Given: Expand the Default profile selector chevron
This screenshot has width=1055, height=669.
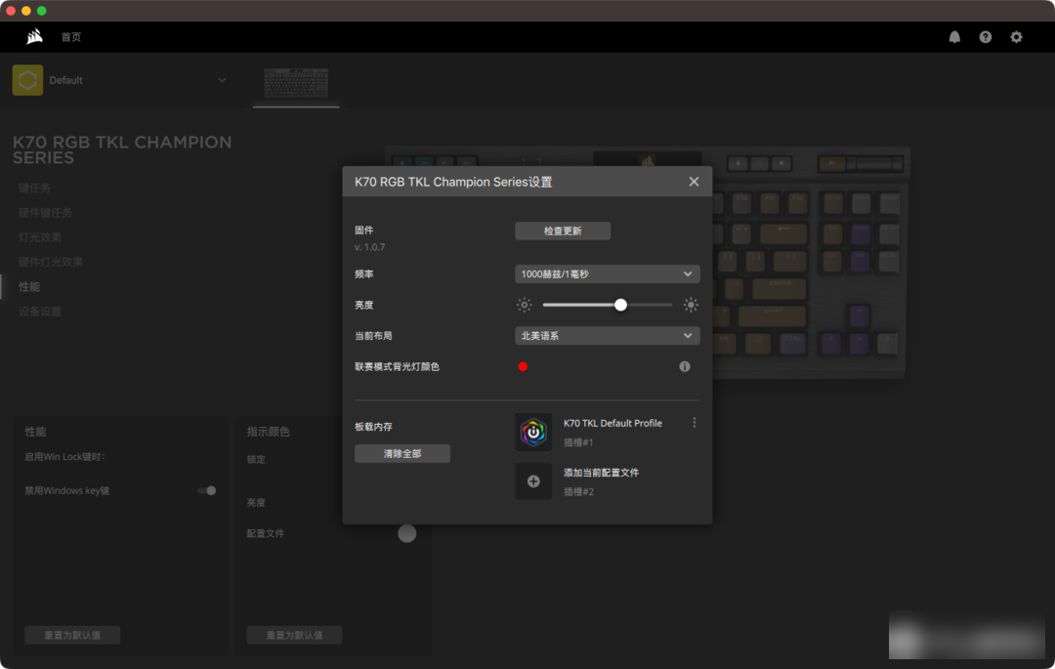Looking at the screenshot, I should 222,80.
